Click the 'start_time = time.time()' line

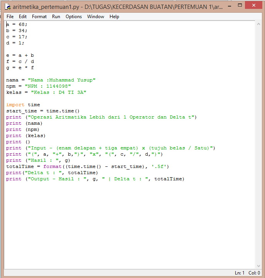pyautogui.click(x=43, y=111)
